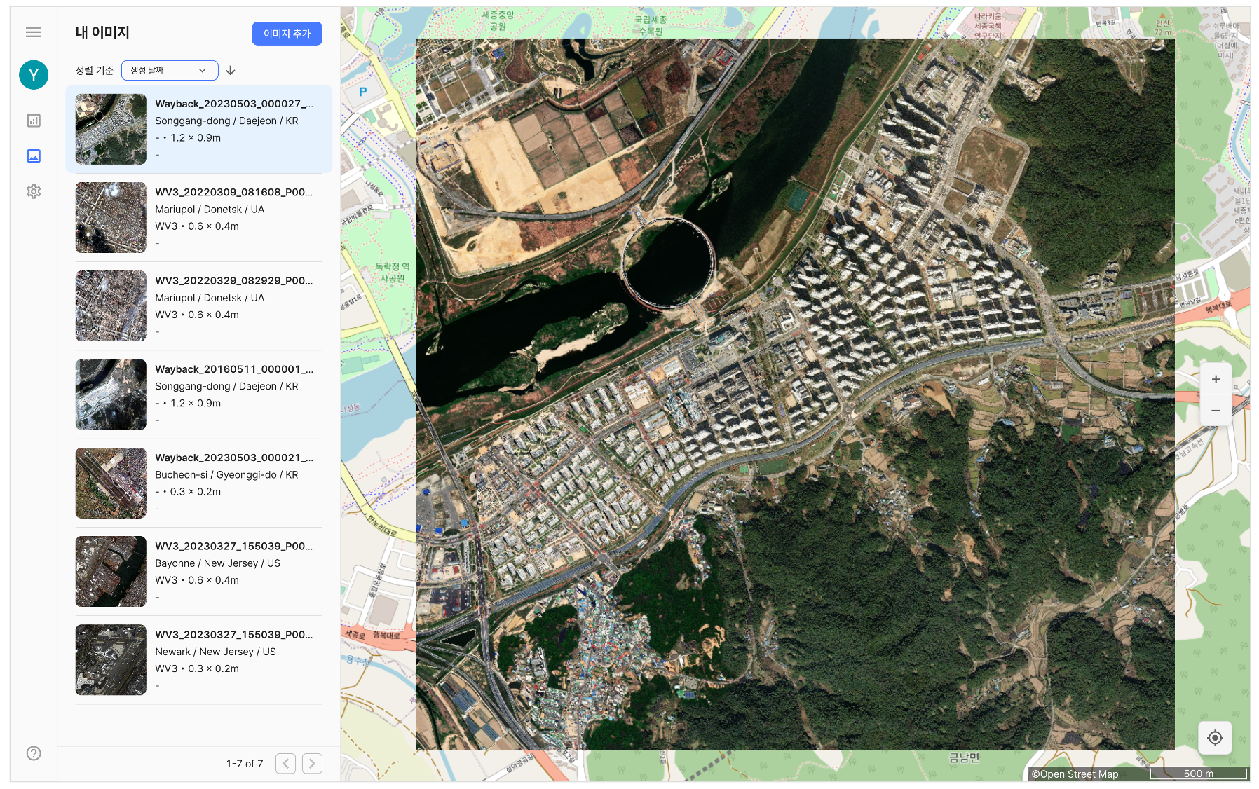Image resolution: width=1259 pixels, height=789 pixels.
Task: Expand the sort criteria dropdown
Action: point(169,71)
